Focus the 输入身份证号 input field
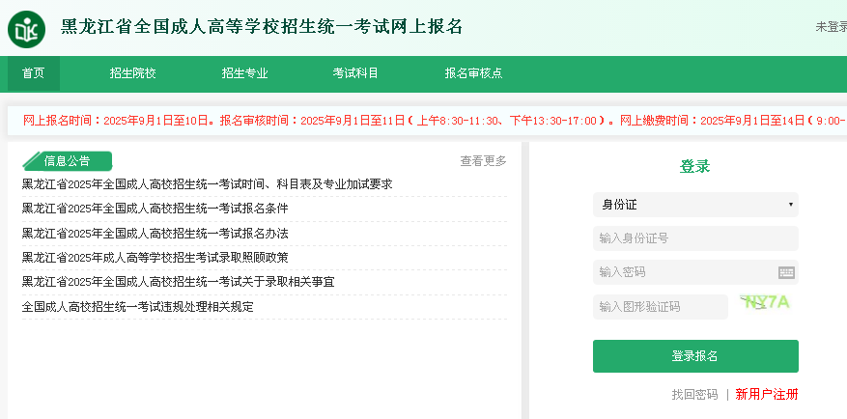Viewport: 847px width, 419px height. (x=695, y=238)
